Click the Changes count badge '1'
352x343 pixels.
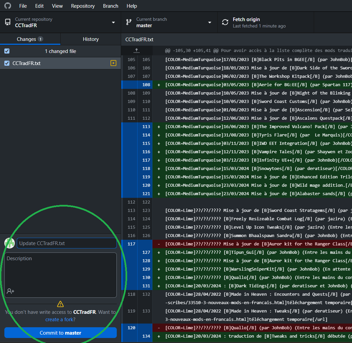coord(40,39)
